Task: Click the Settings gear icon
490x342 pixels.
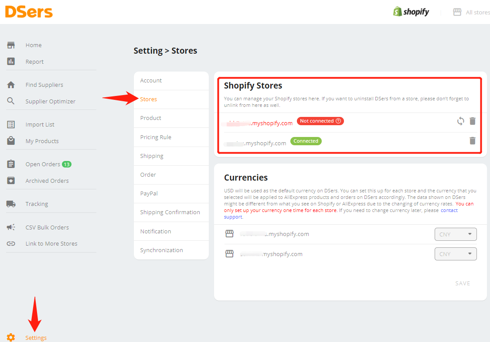Action: [11, 338]
